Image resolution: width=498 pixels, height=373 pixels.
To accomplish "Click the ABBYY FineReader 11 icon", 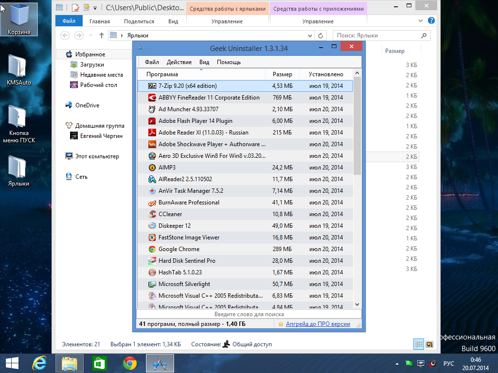I will [152, 98].
